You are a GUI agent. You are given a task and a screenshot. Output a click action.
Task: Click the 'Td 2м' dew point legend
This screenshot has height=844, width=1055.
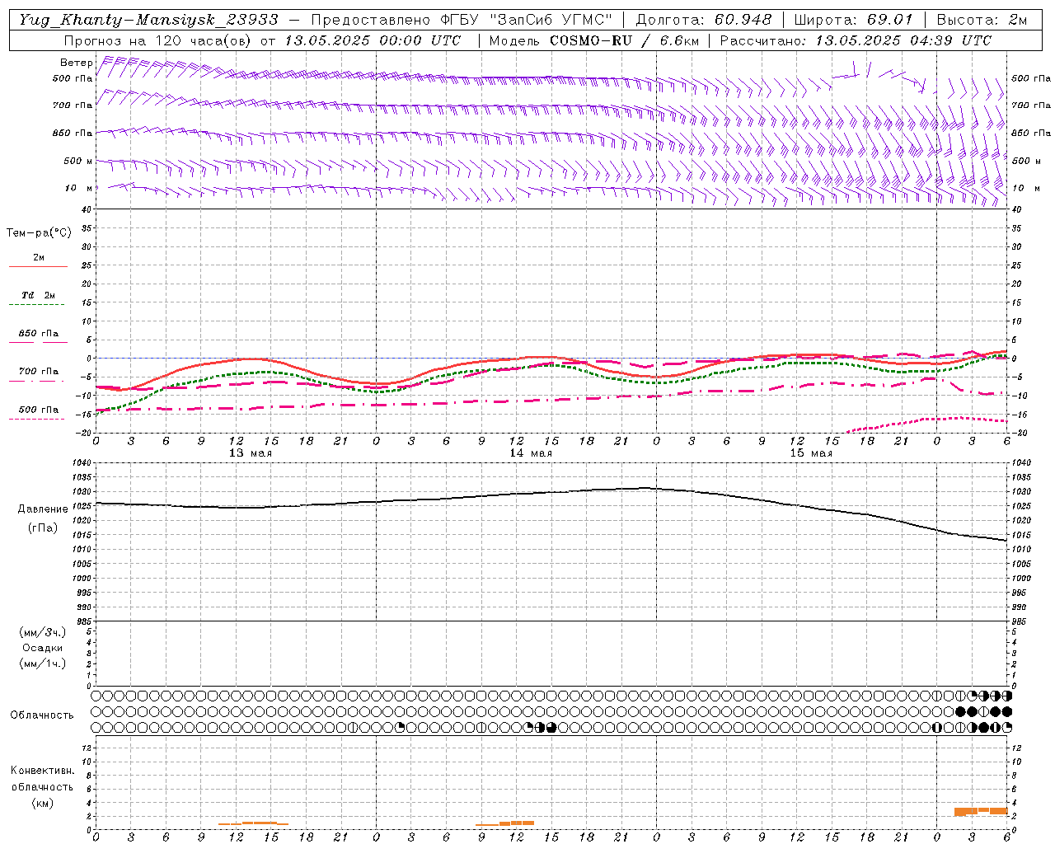click(x=38, y=295)
